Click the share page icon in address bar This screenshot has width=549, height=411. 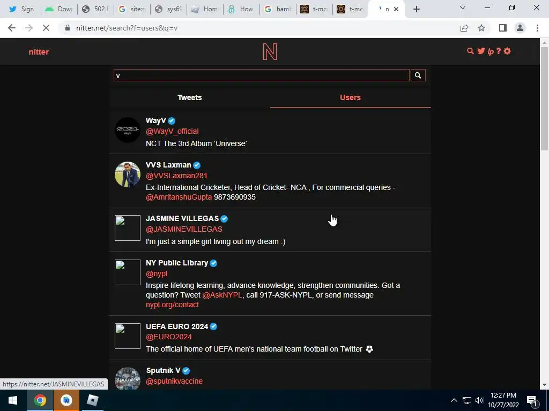click(464, 28)
